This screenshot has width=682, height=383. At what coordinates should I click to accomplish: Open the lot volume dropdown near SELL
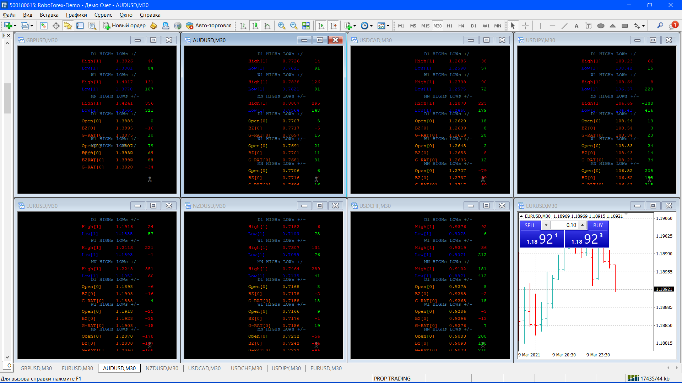tap(546, 225)
